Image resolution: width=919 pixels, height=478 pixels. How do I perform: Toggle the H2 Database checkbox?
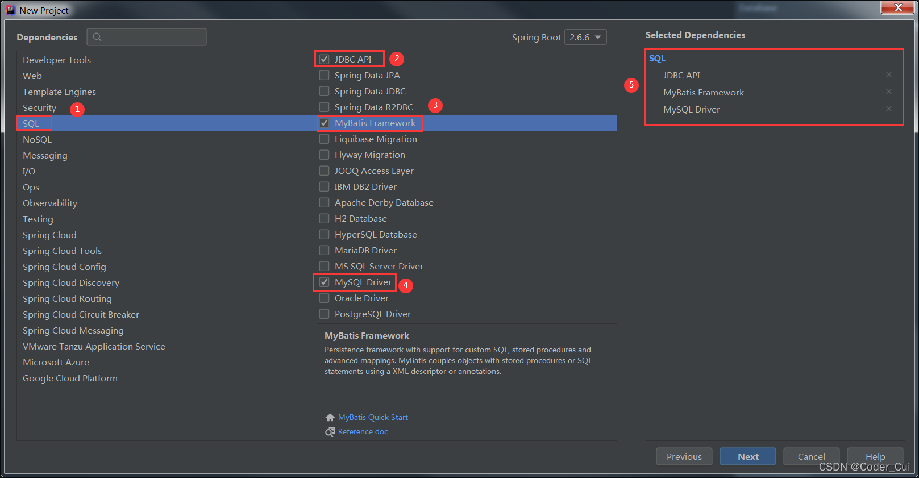point(325,218)
